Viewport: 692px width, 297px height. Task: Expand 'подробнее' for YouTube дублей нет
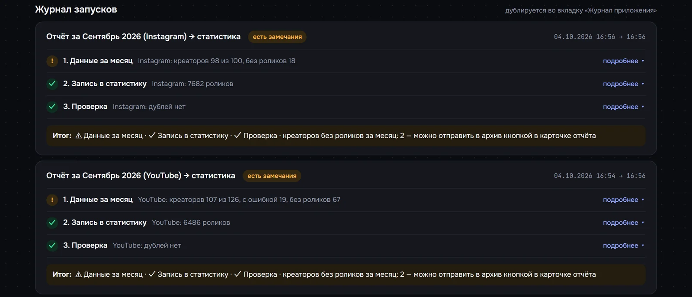(x=624, y=245)
